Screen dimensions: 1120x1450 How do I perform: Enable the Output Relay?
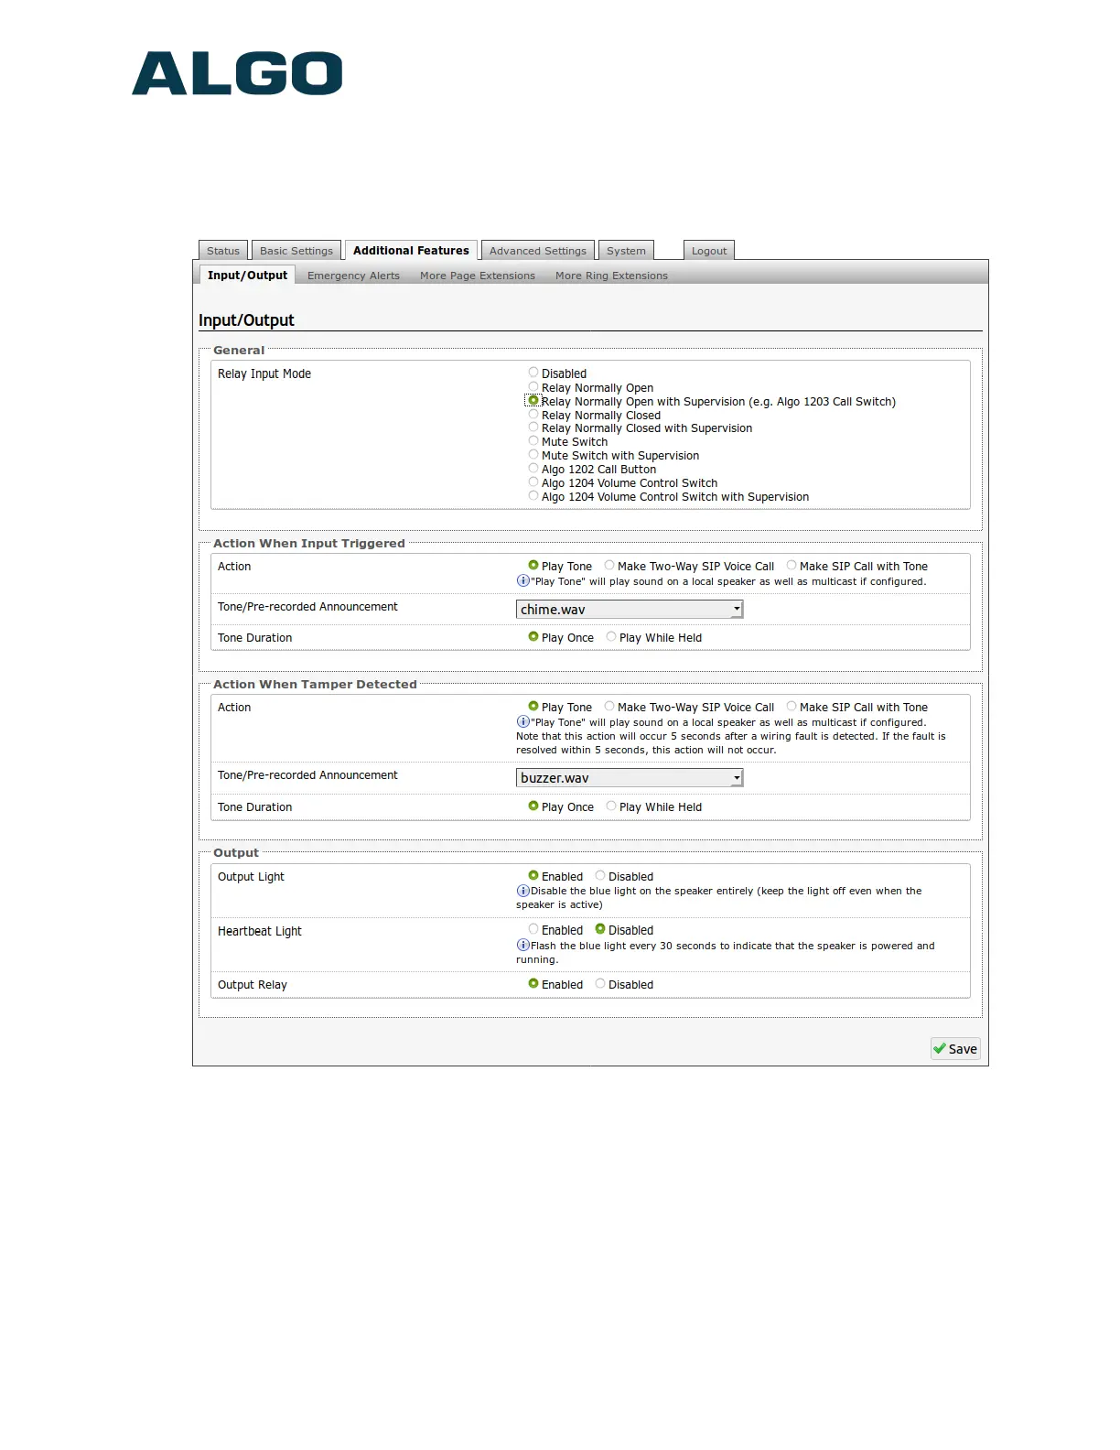pyautogui.click(x=533, y=983)
